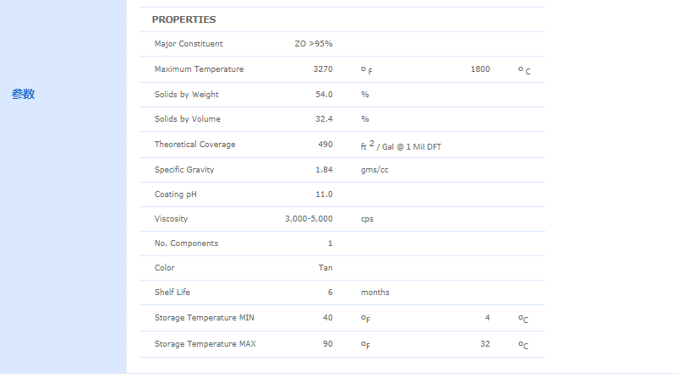
Task: Click the Shelf Life months unit
Action: tap(375, 293)
